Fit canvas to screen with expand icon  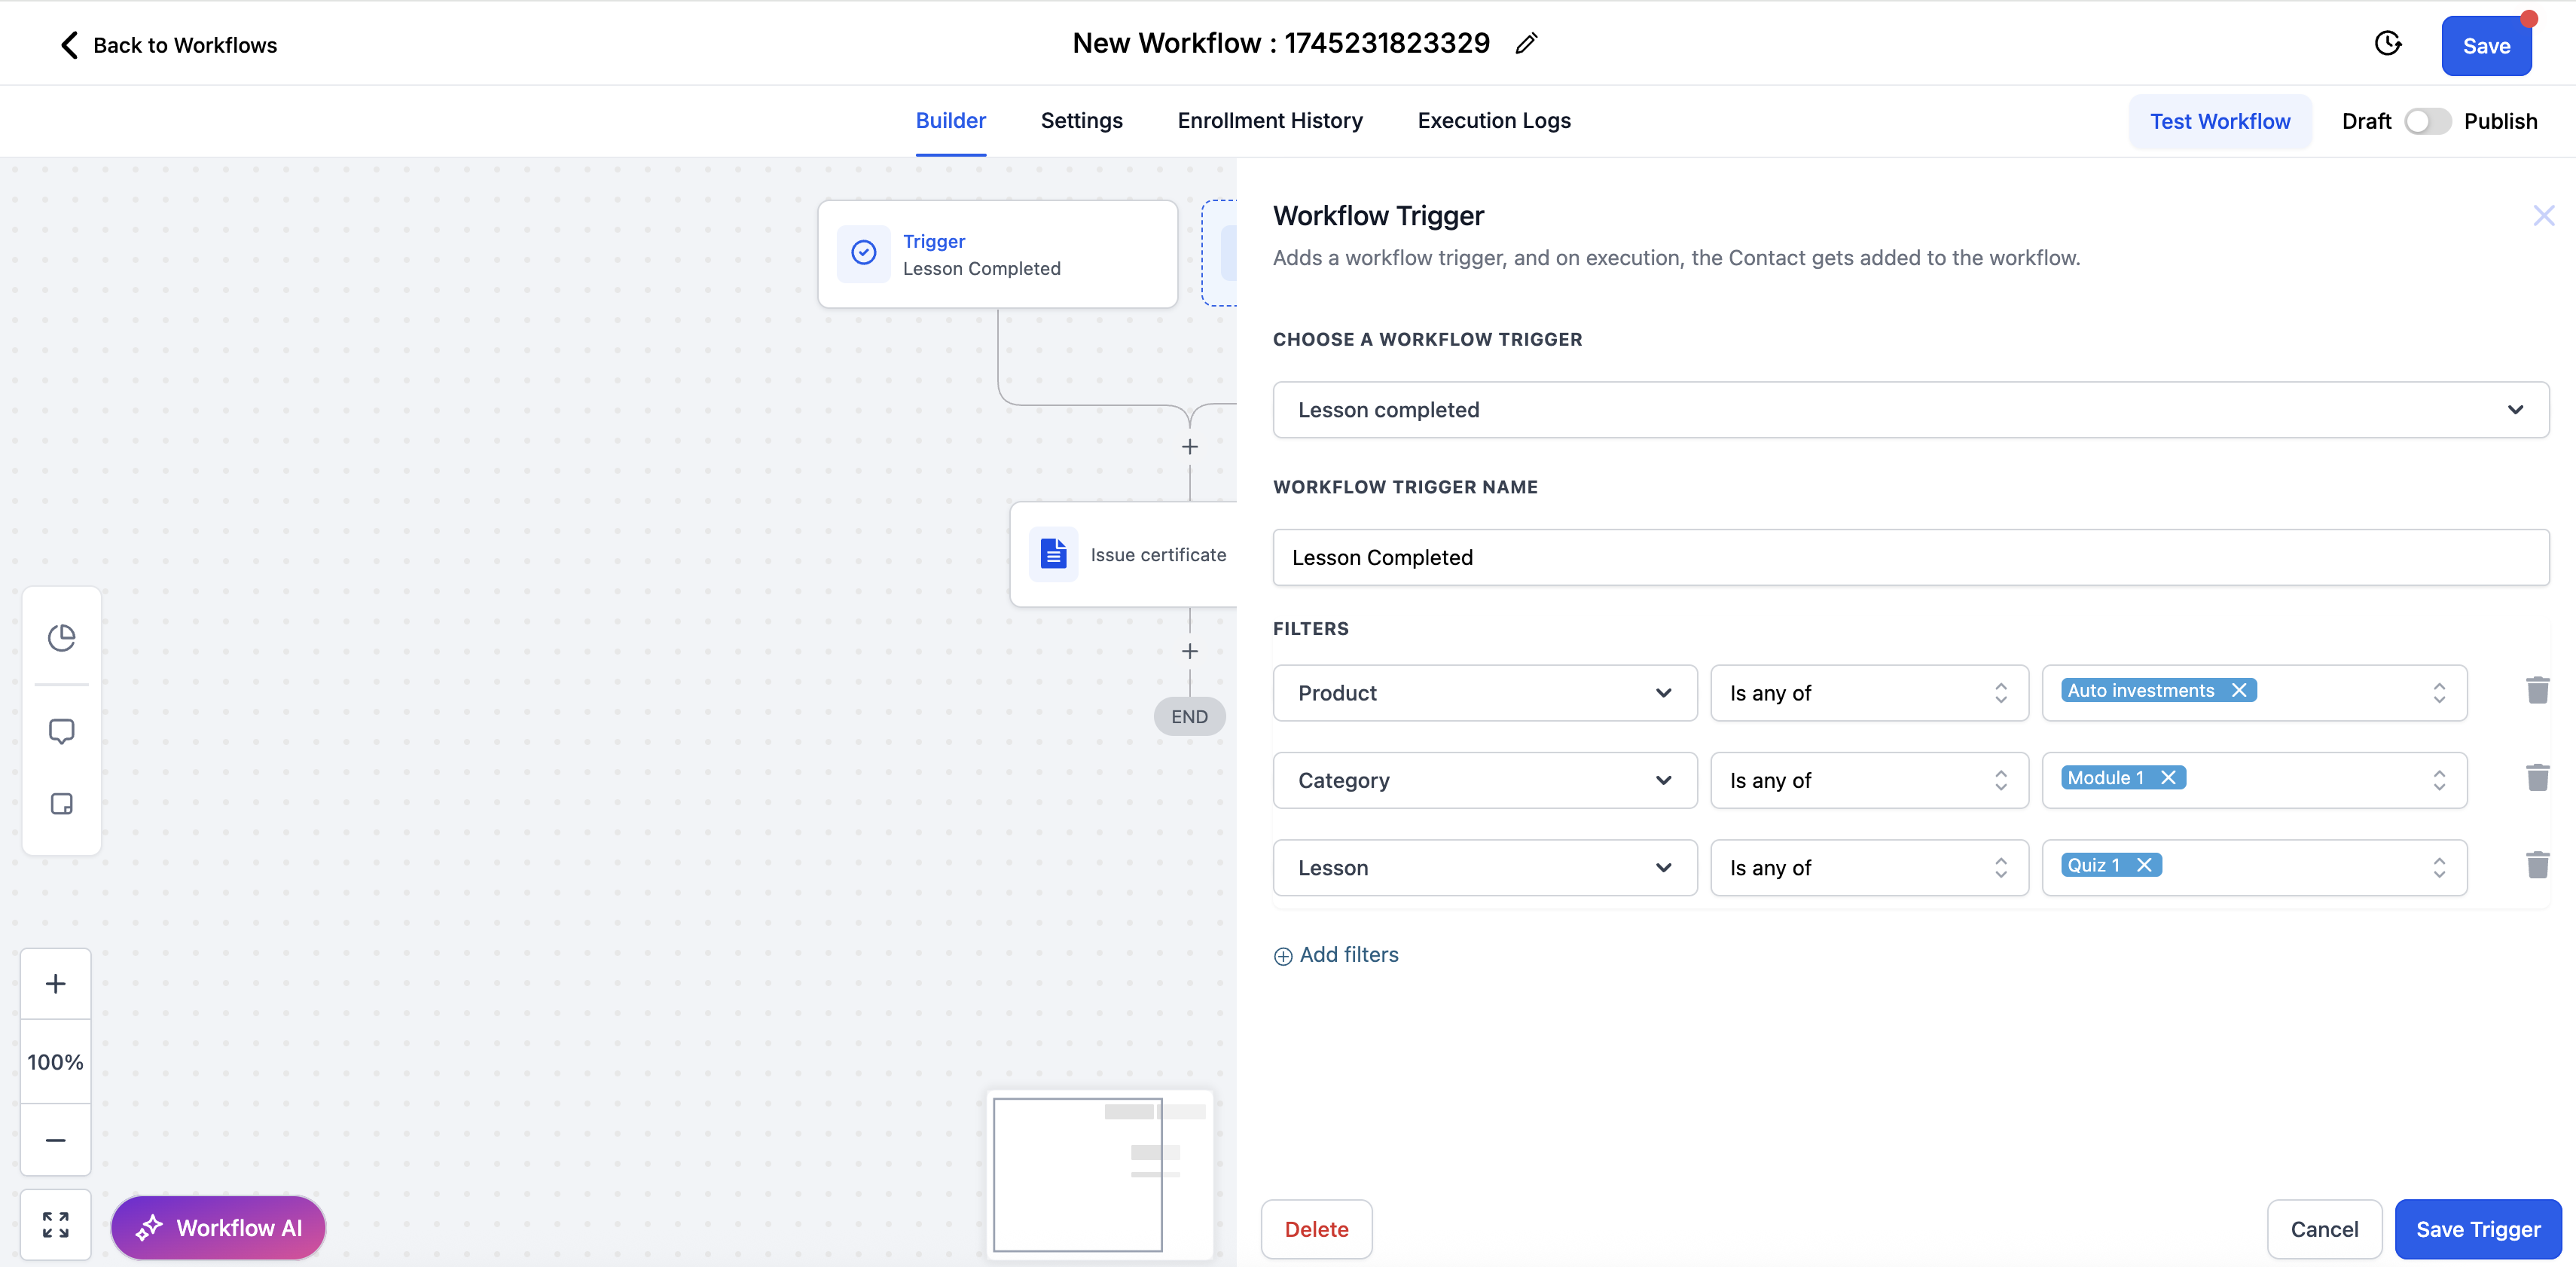(56, 1225)
